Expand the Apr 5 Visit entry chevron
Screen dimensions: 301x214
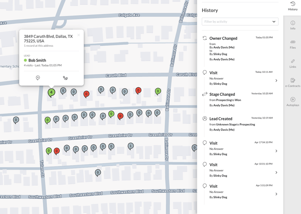coord(276,194)
